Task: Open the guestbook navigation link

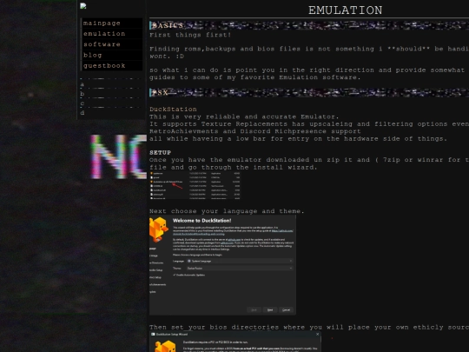Action: (111, 65)
